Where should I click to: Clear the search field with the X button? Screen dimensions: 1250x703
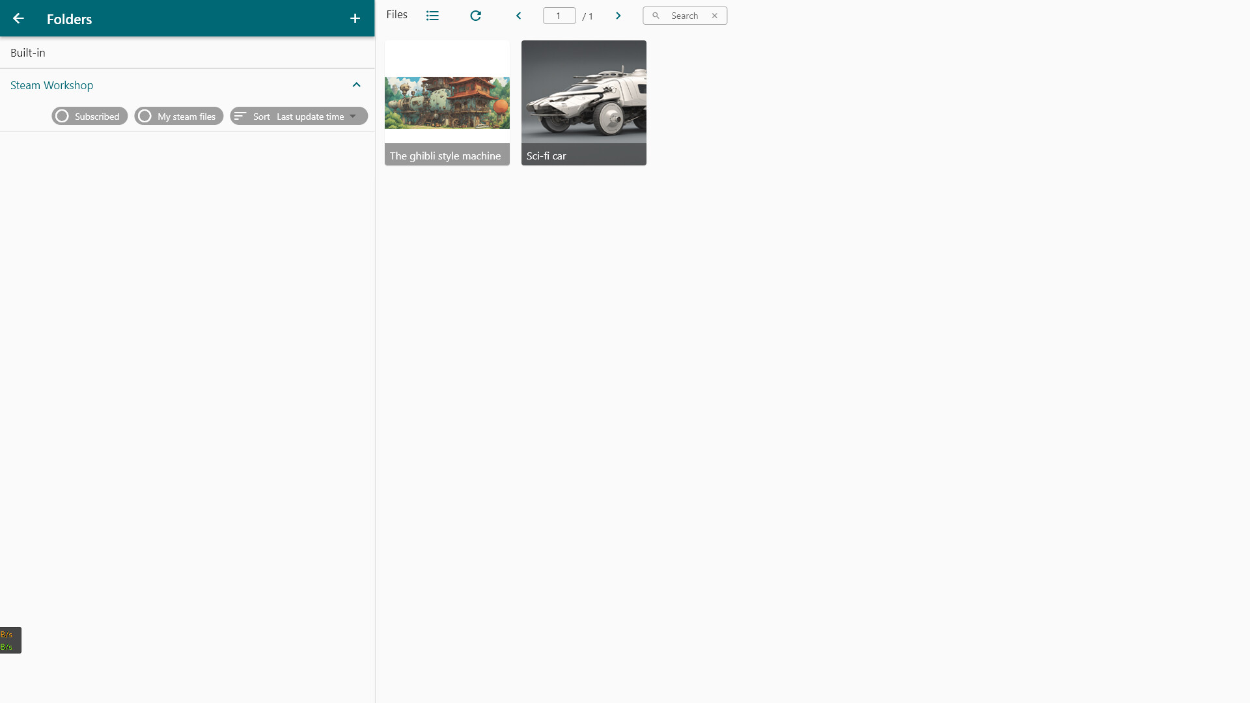click(x=714, y=15)
